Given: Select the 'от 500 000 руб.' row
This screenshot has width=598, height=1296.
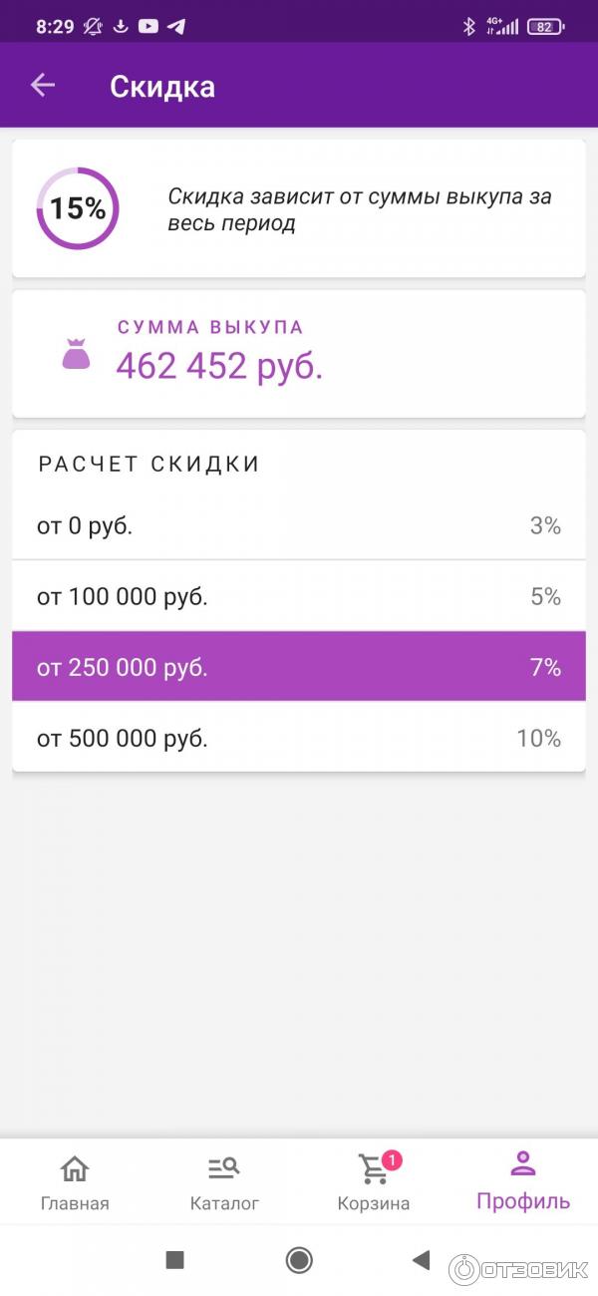Looking at the screenshot, I should click(x=299, y=738).
